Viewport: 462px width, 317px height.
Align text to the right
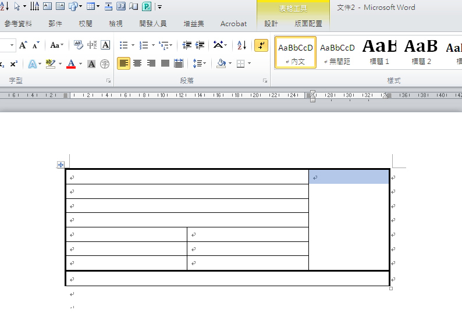151,63
